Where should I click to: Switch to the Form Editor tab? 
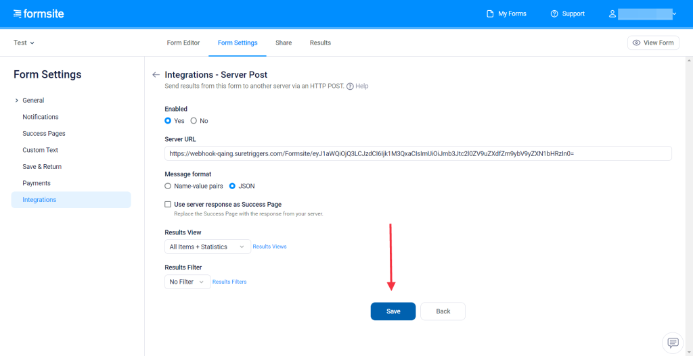tap(183, 43)
